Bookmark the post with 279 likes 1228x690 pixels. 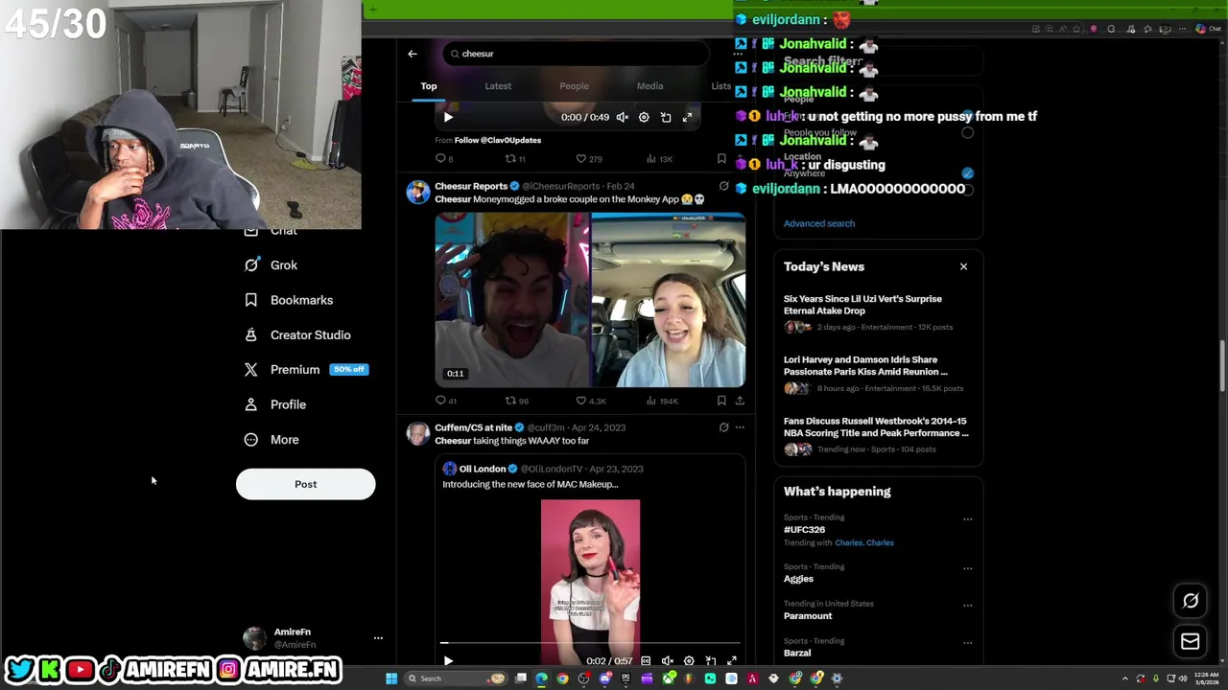coord(721,158)
